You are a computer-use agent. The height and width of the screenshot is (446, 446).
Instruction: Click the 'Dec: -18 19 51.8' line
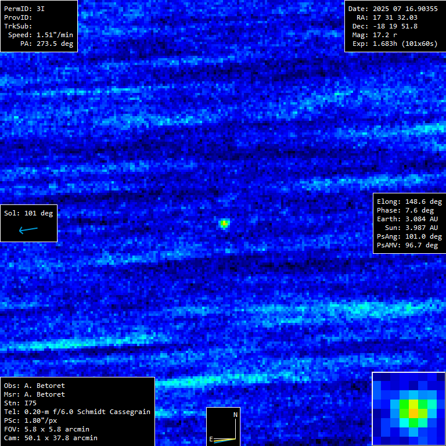click(385, 27)
